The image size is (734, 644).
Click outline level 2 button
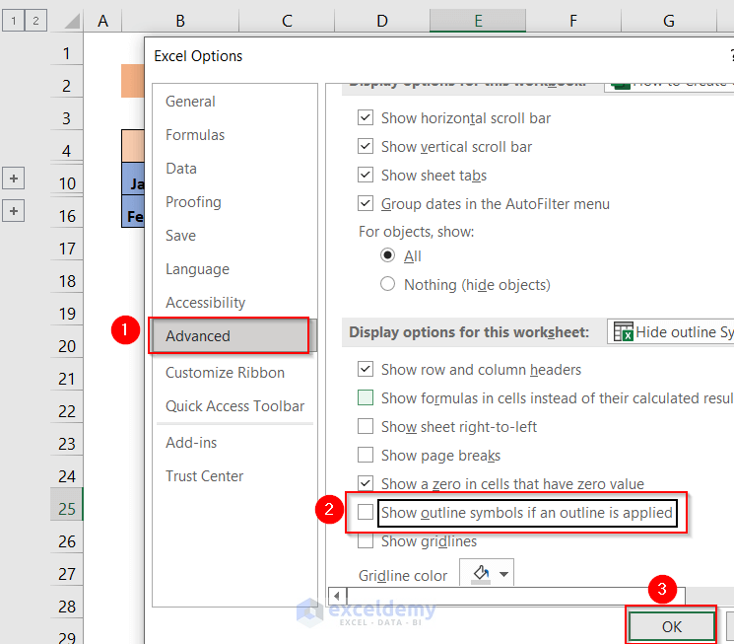(x=35, y=21)
